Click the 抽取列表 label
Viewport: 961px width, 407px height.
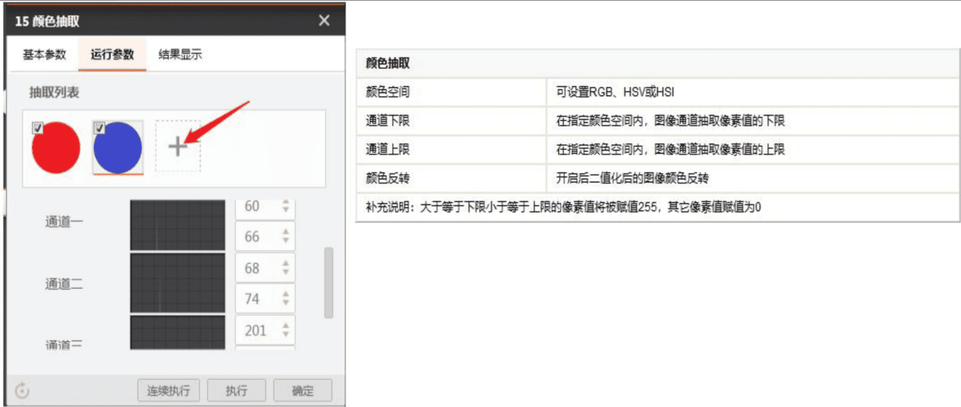click(x=54, y=93)
